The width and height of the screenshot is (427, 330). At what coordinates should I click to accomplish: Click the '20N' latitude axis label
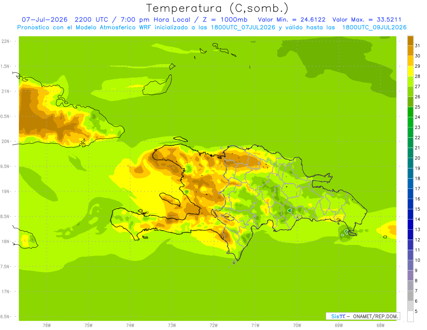[5, 141]
